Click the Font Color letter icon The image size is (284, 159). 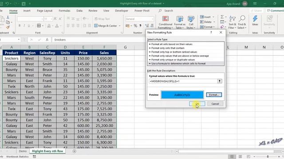[x=57, y=26]
